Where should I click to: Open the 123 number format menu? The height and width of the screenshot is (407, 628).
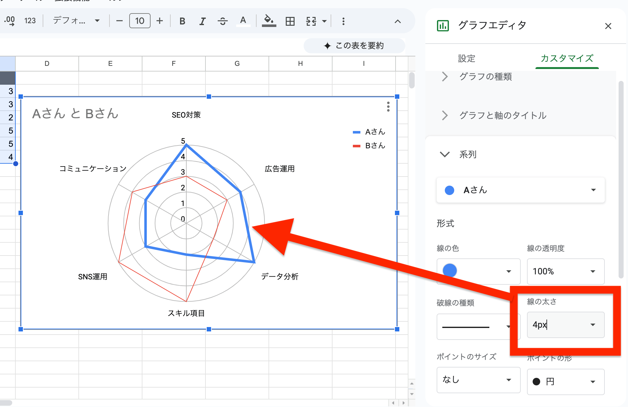30,21
